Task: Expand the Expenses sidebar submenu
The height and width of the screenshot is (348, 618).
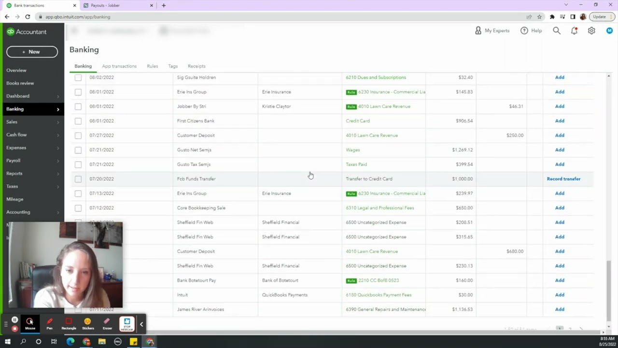Action: [58, 148]
